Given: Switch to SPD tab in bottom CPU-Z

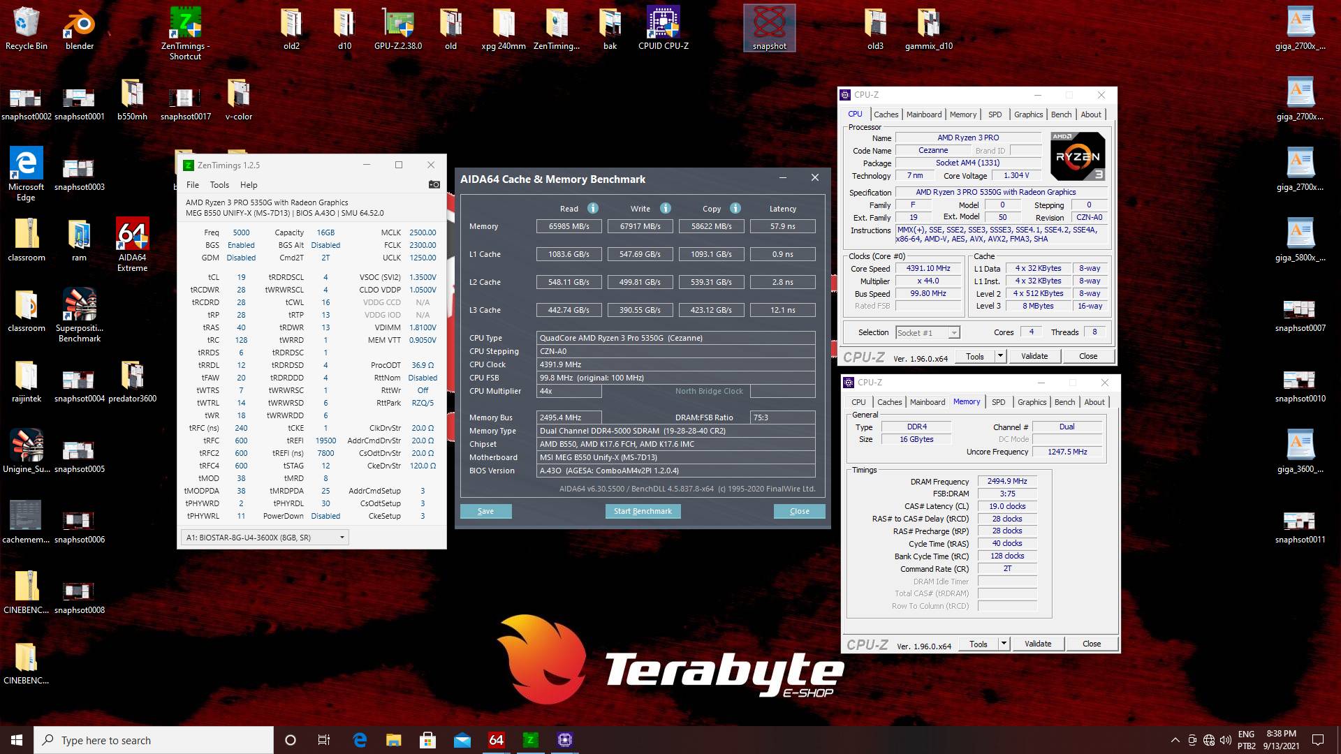Looking at the screenshot, I should coord(998,402).
